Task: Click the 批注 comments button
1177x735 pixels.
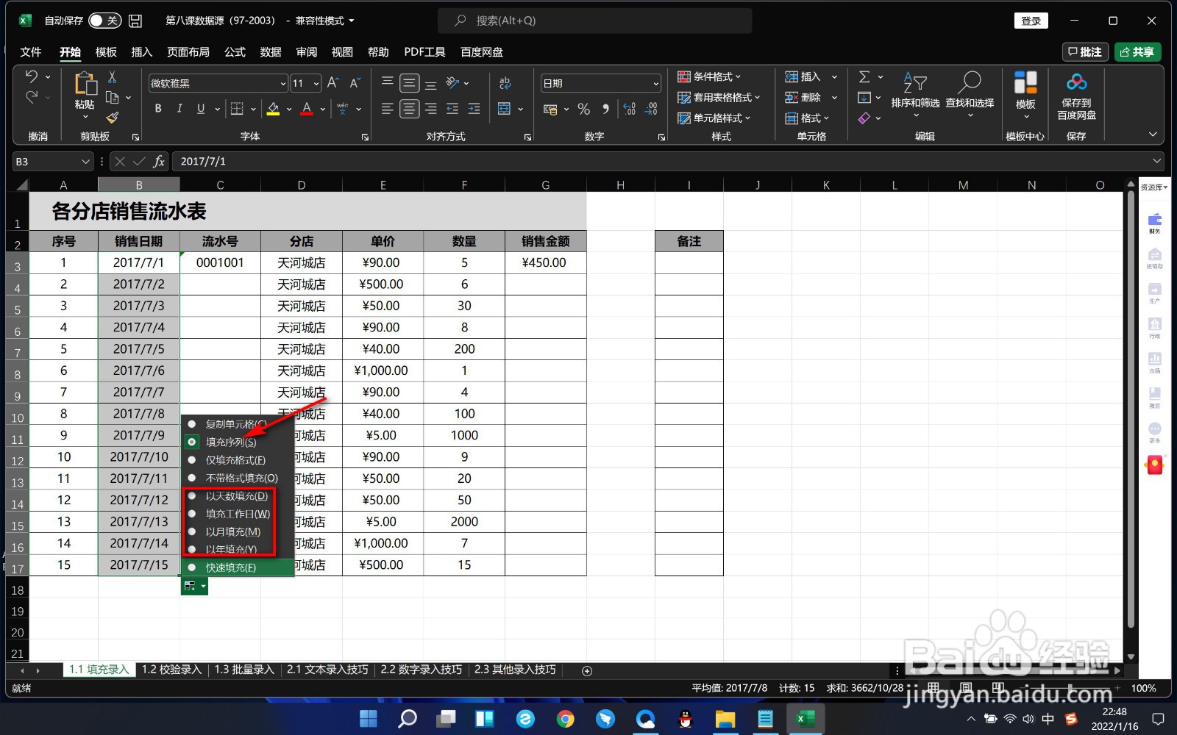Action: coord(1086,52)
